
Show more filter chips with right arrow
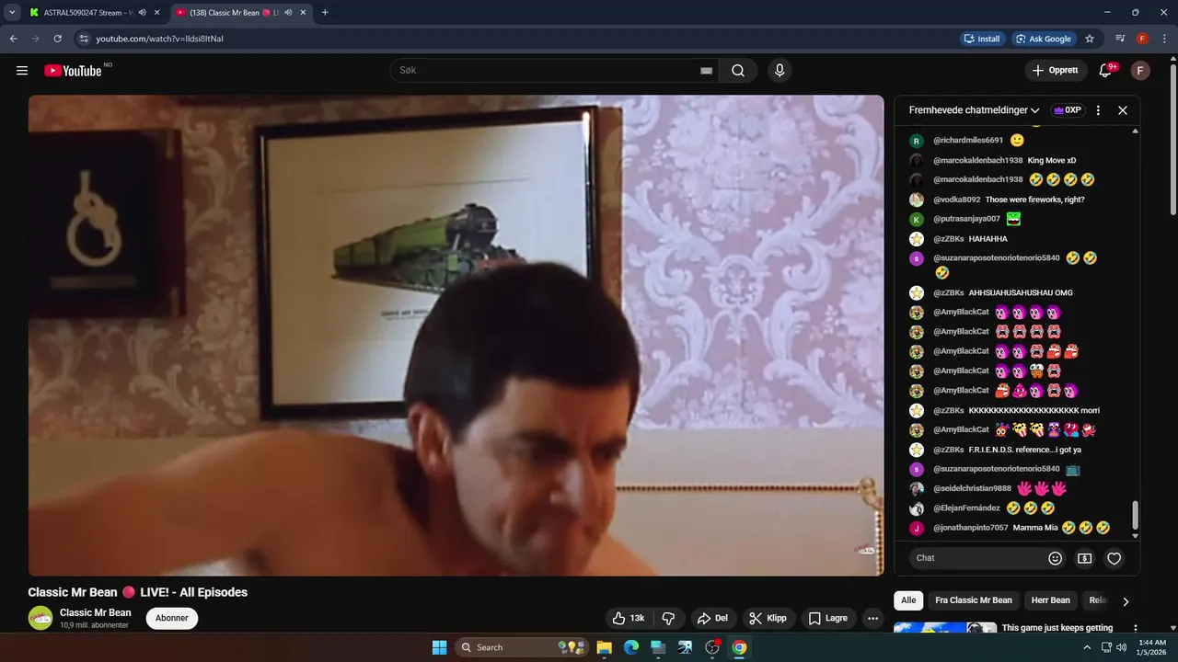tap(1126, 601)
